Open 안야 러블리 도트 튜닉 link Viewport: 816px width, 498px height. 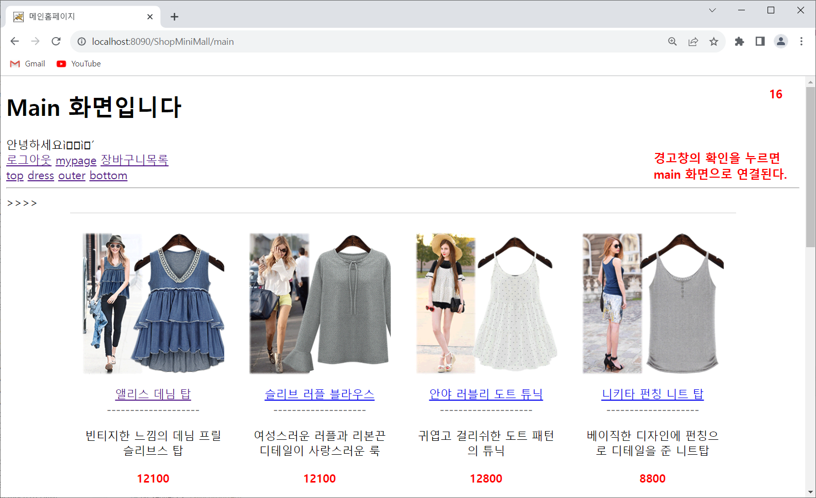486,394
